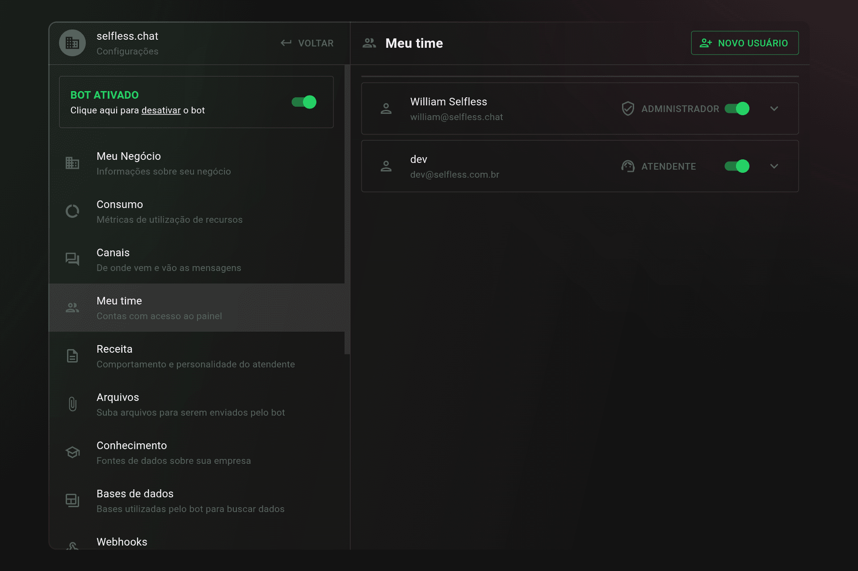Viewport: 858px width, 571px height.
Task: Disable William Selfless account toggle
Action: click(x=737, y=108)
